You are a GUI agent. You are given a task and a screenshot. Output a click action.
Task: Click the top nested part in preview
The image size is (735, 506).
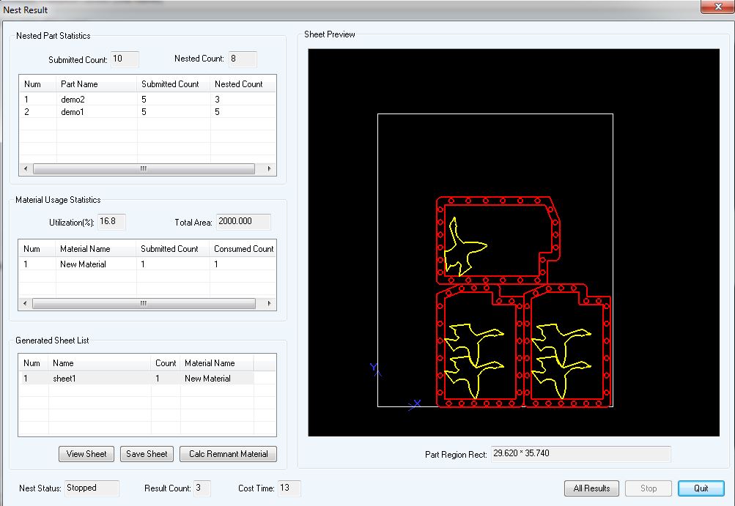[x=498, y=240]
